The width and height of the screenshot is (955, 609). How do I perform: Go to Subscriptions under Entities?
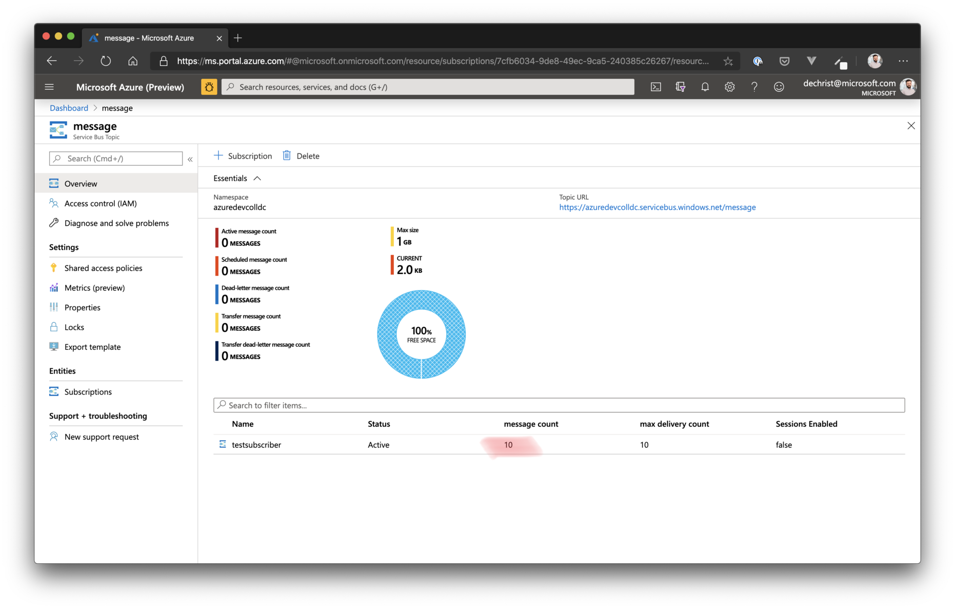click(88, 392)
